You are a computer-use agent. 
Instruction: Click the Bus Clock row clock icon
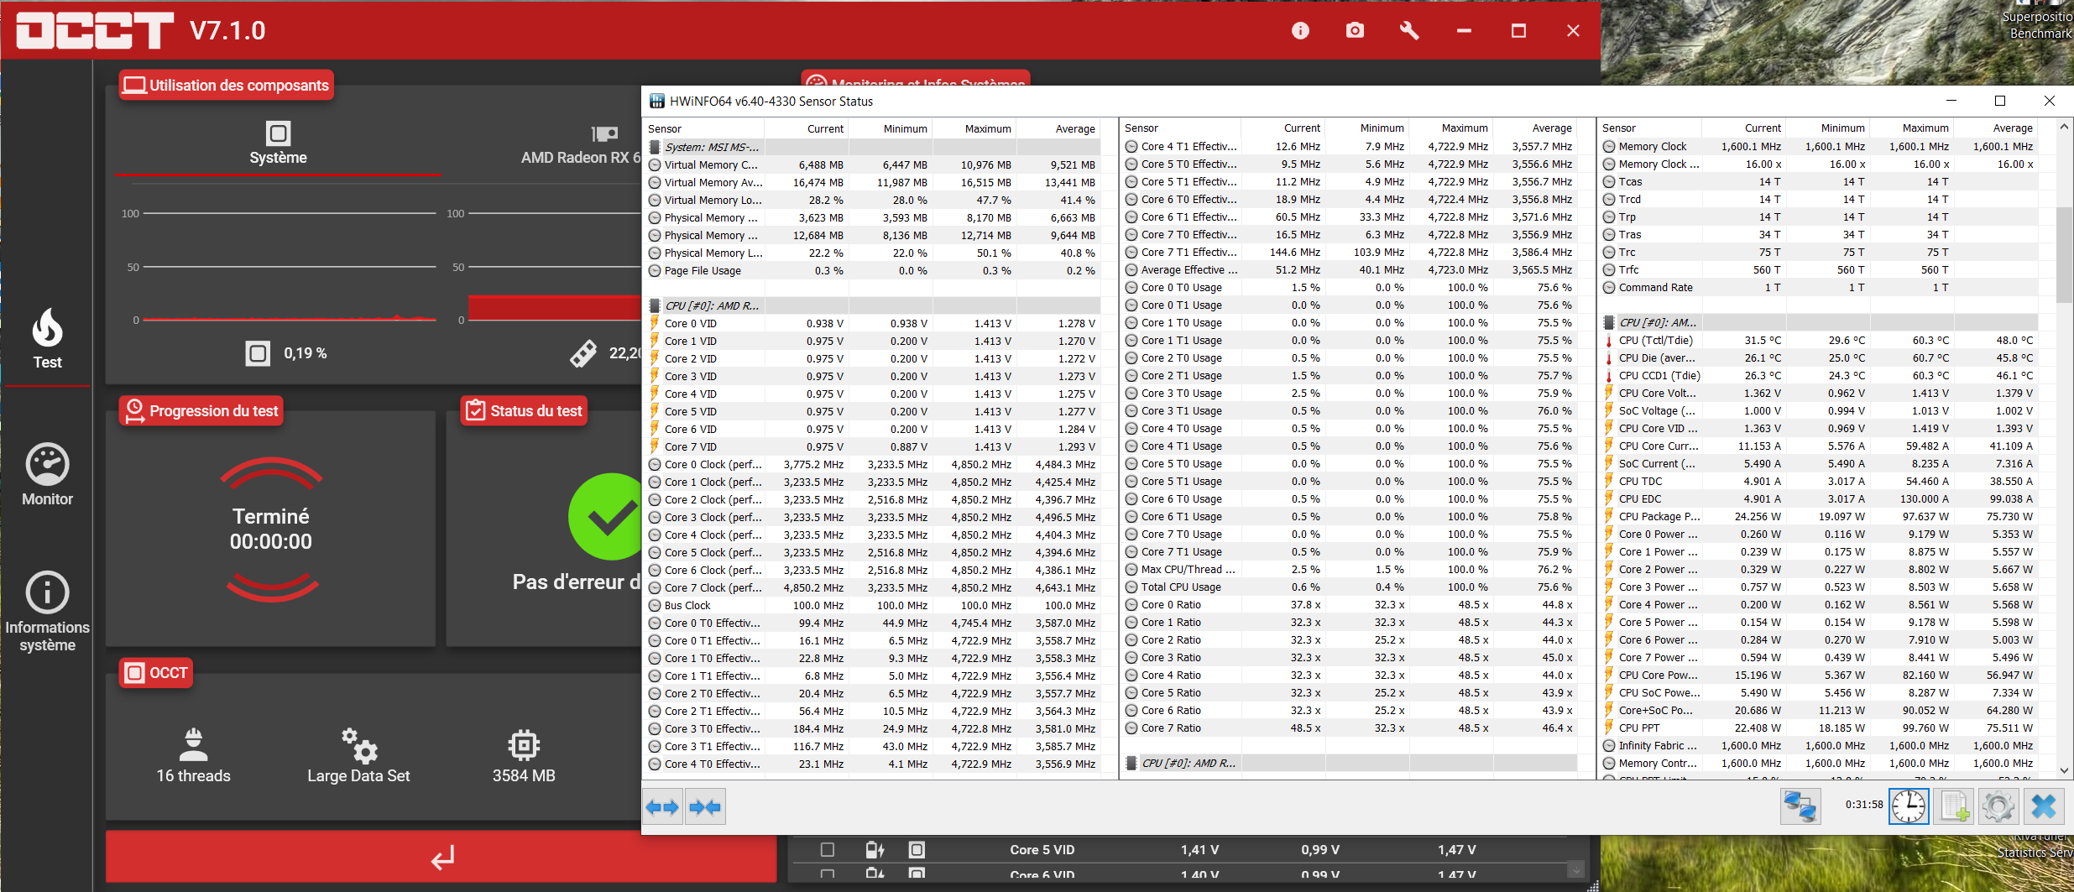pyautogui.click(x=655, y=606)
